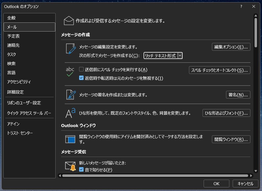The width and height of the screenshot is (262, 191).
Task: Click the horizontal scrollbar right arrow
Action: tap(251, 175)
